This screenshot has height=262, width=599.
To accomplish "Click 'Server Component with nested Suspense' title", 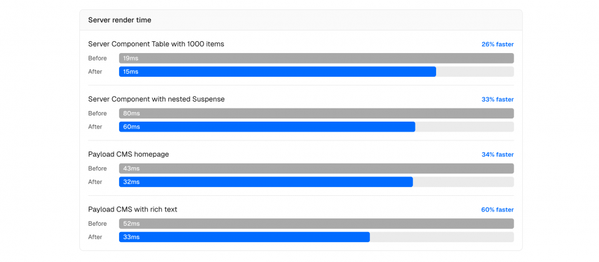I will pos(156,99).
